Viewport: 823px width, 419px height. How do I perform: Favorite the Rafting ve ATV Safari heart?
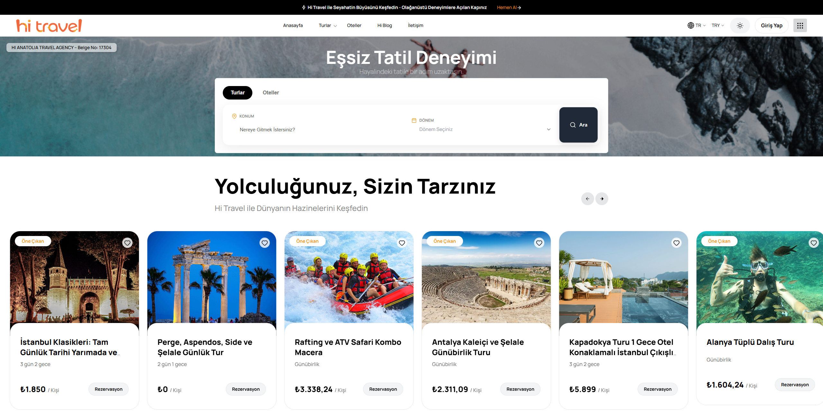point(402,243)
